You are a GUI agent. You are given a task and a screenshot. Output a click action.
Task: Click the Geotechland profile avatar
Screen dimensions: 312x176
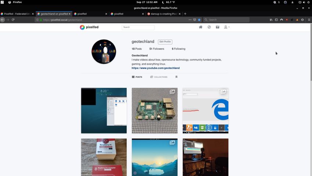[104, 51]
